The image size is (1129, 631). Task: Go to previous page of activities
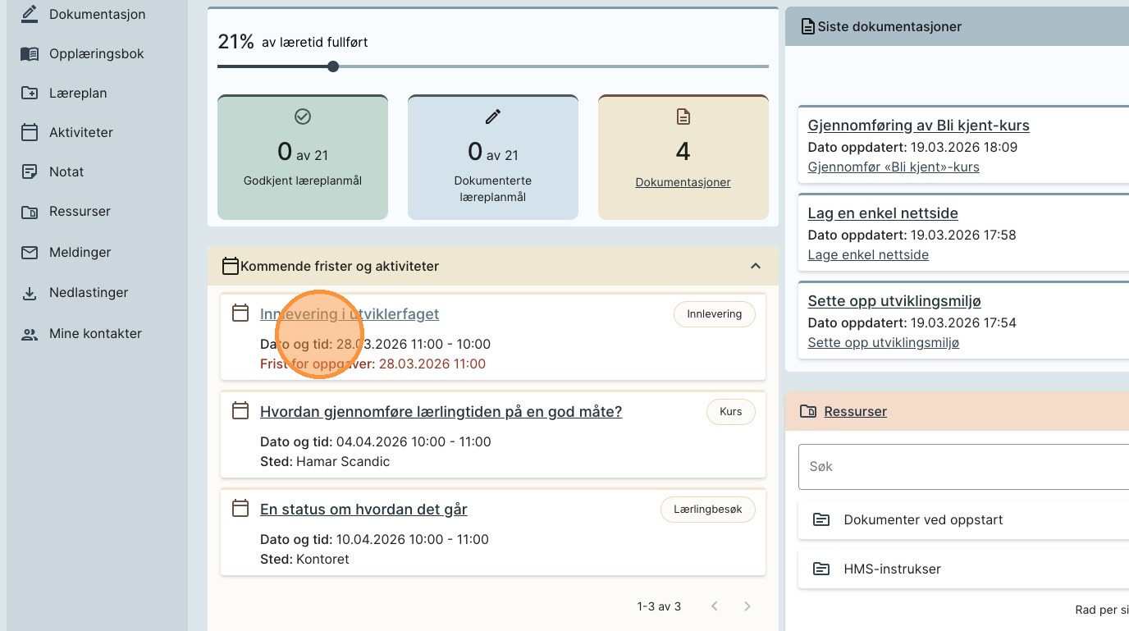[715, 606]
